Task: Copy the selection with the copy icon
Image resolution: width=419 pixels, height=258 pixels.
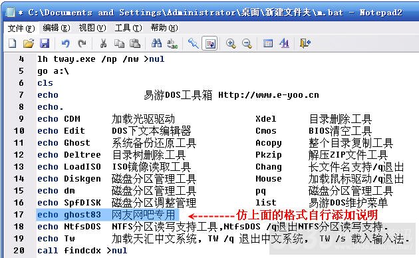Action: pyautogui.click(x=119, y=43)
